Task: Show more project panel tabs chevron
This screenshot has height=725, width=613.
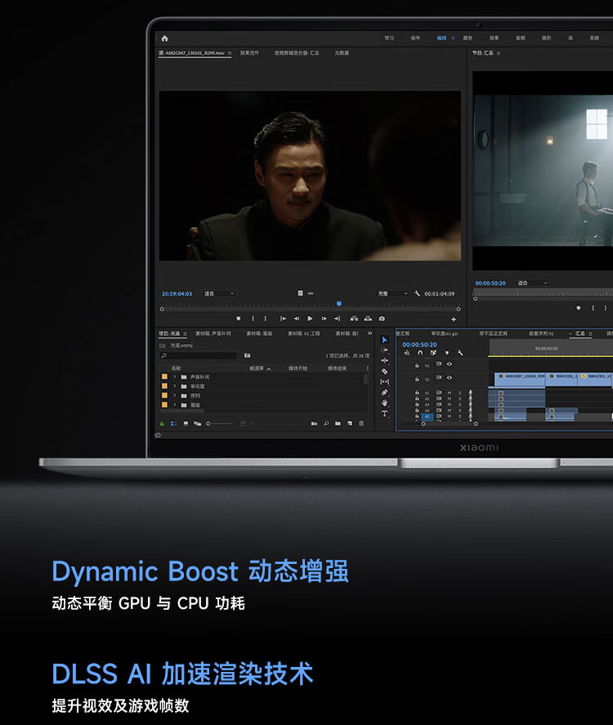Action: click(369, 333)
